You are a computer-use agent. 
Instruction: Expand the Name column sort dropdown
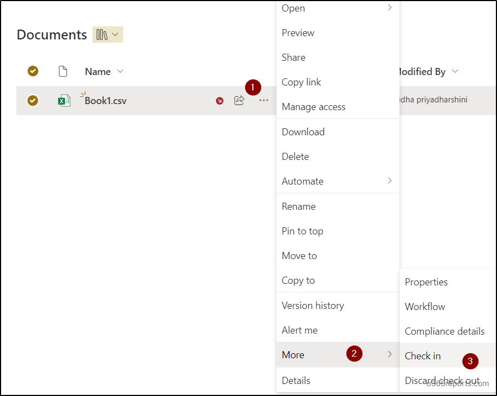120,71
